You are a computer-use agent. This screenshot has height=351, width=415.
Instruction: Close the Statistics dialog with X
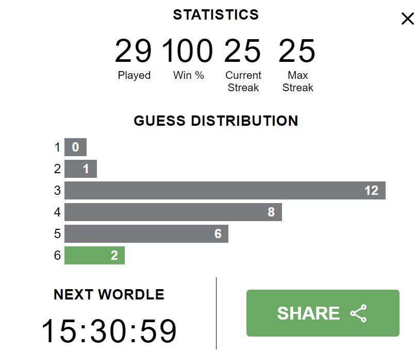click(408, 19)
